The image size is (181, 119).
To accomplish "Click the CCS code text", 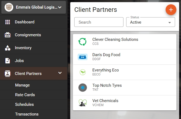I will click(x=95, y=44).
